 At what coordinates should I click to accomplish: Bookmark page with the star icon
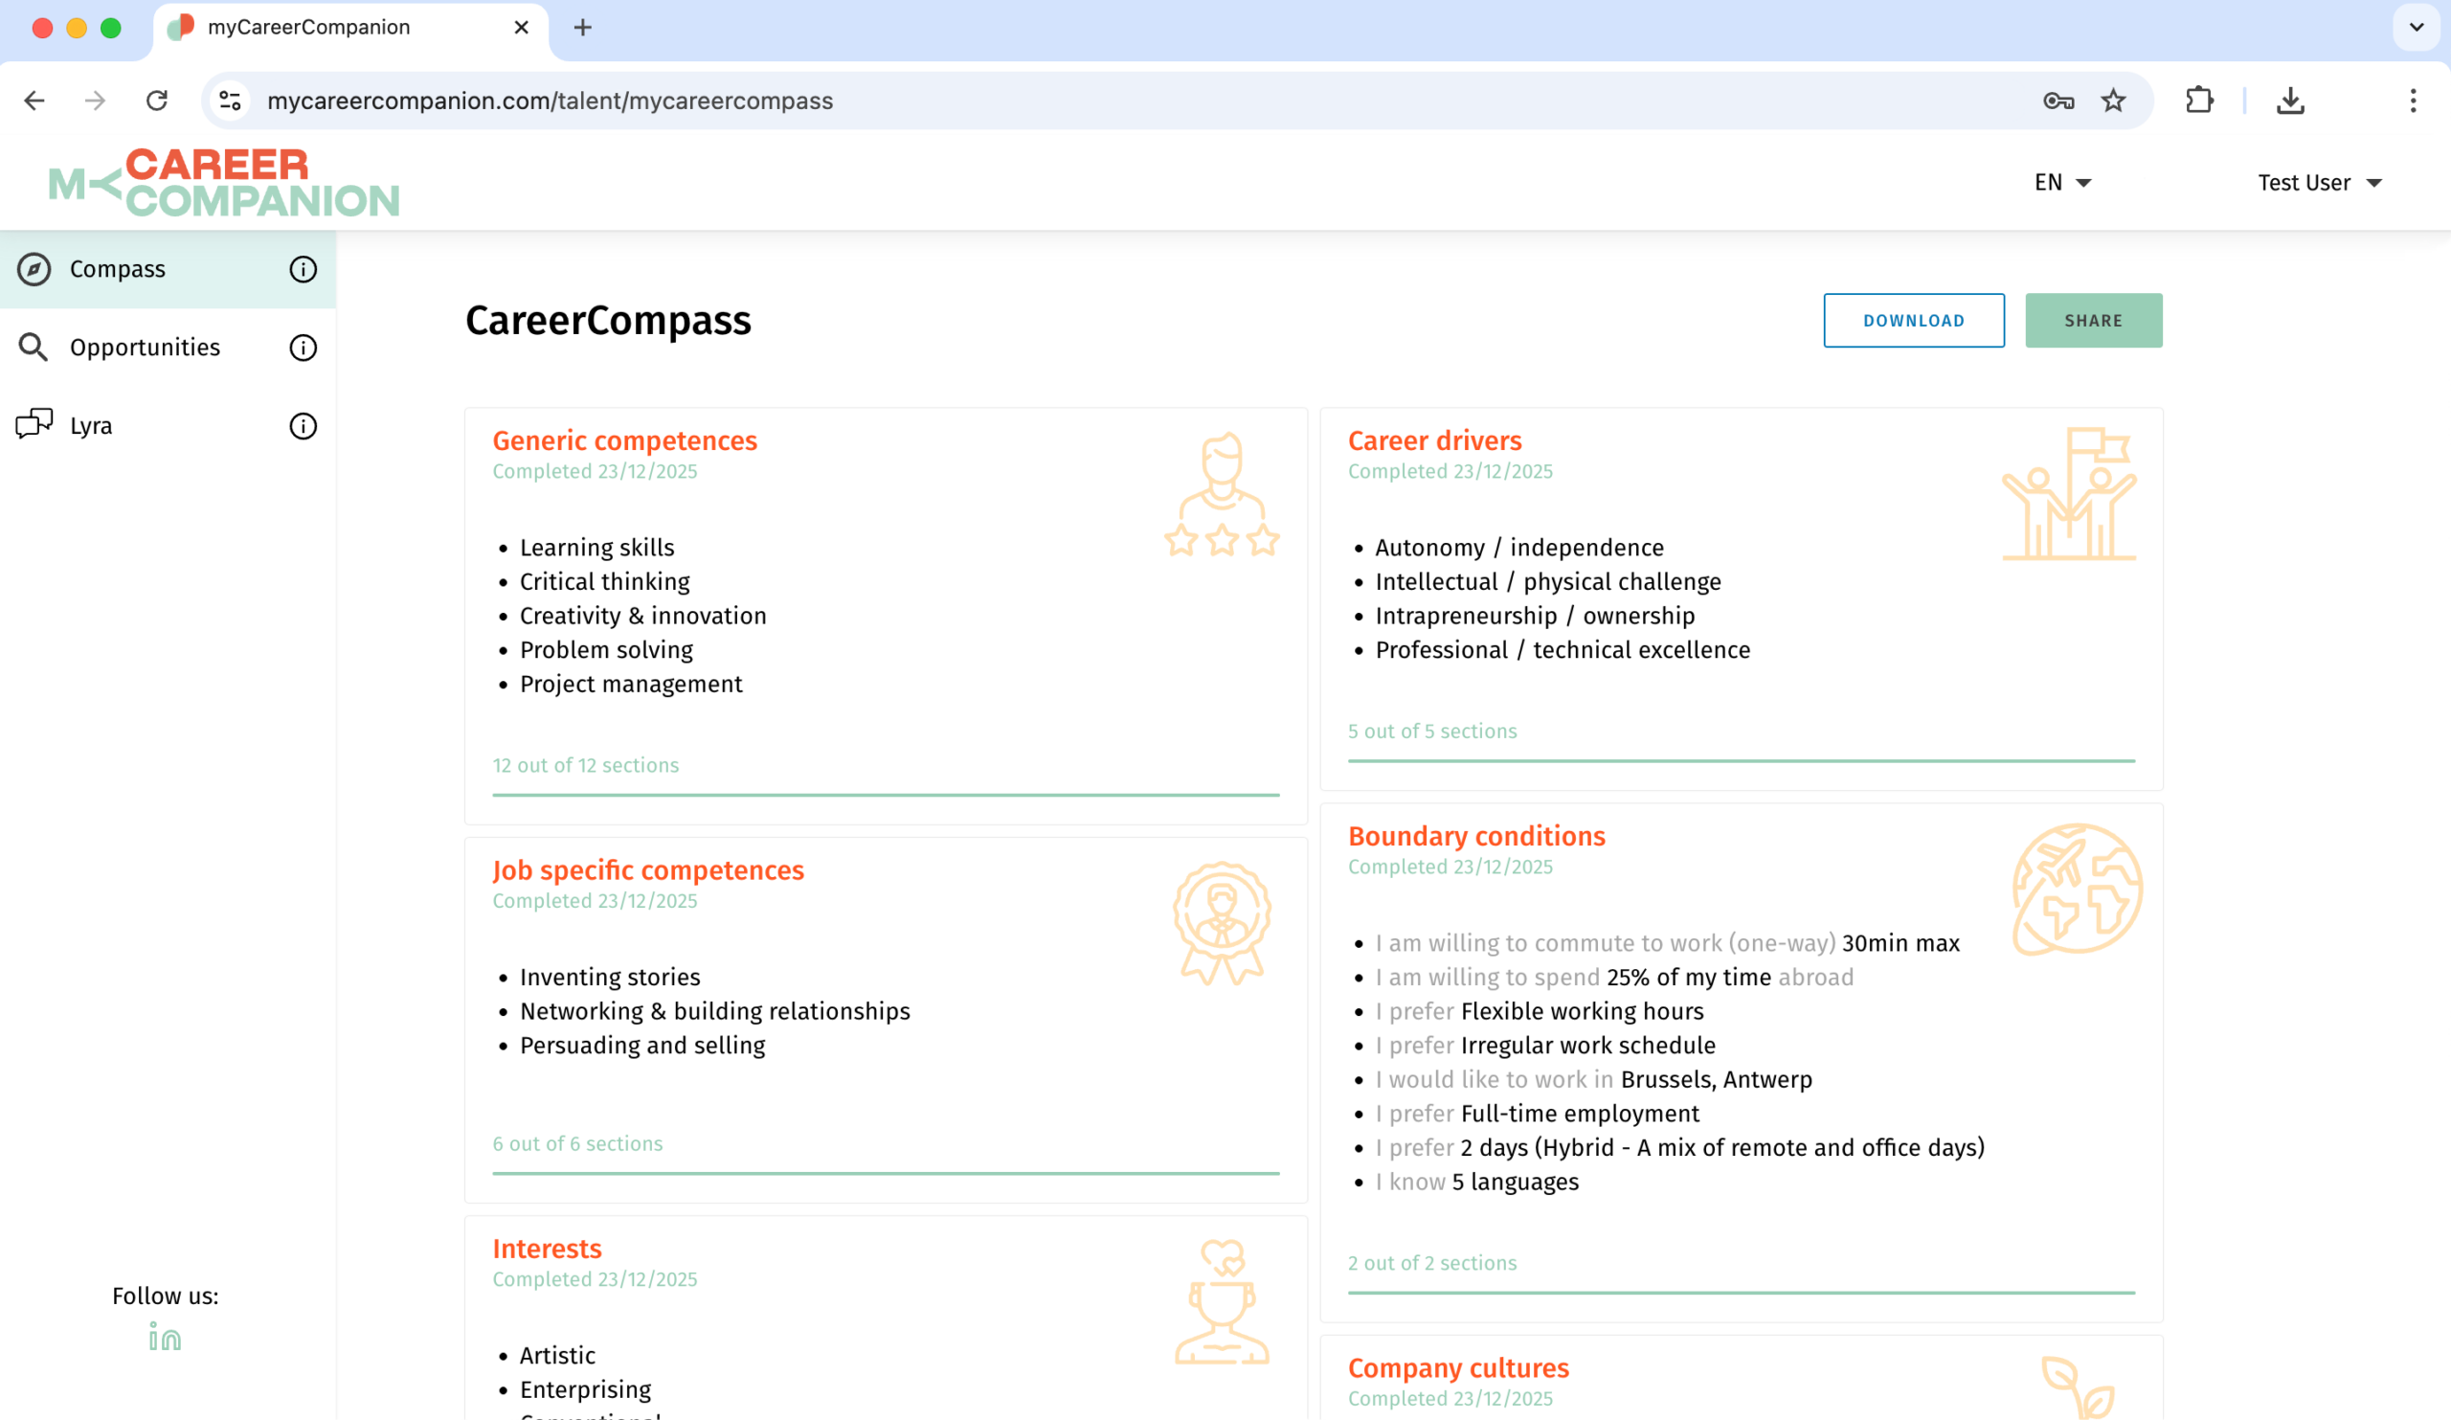click(2112, 101)
